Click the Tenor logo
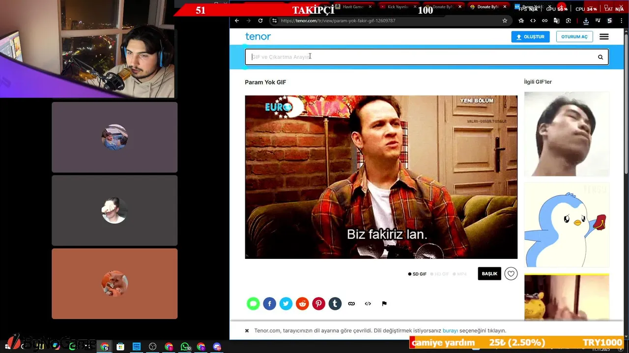Screen dimensions: 629x353 (x=258, y=36)
